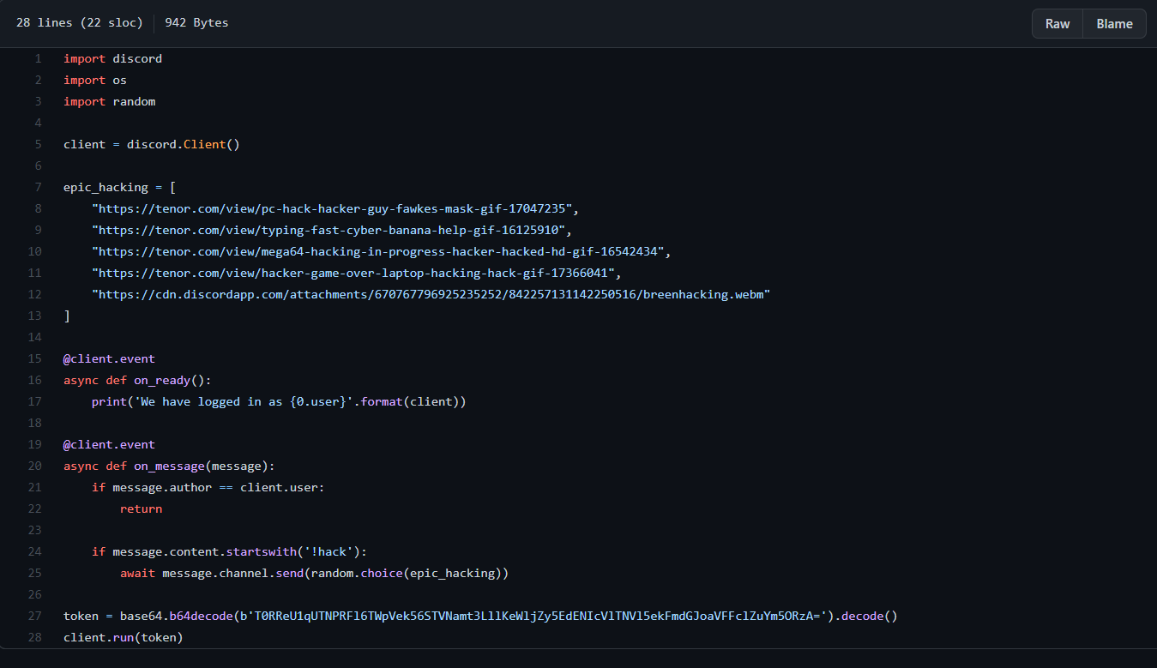Screen dimensions: 1157x668
Task: Select line number 7
Action: [x=38, y=187]
